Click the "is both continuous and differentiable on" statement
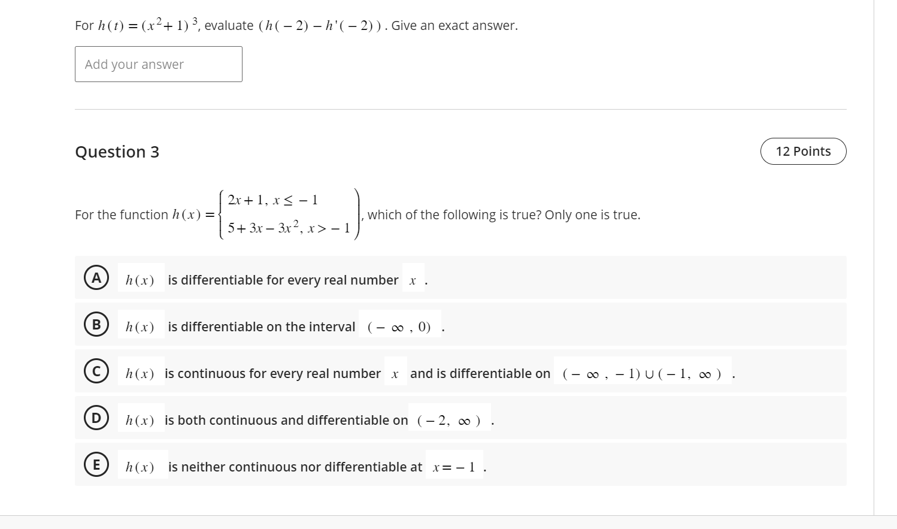897x529 pixels. (286, 420)
